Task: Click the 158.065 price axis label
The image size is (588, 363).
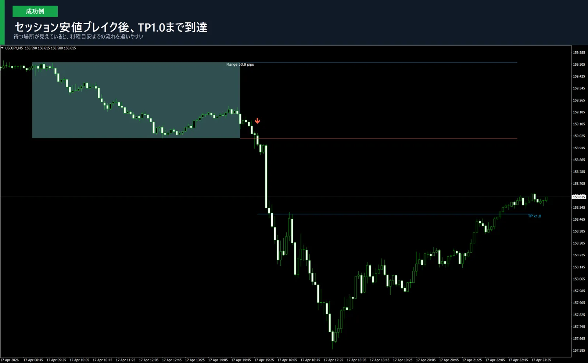Action: (x=579, y=279)
